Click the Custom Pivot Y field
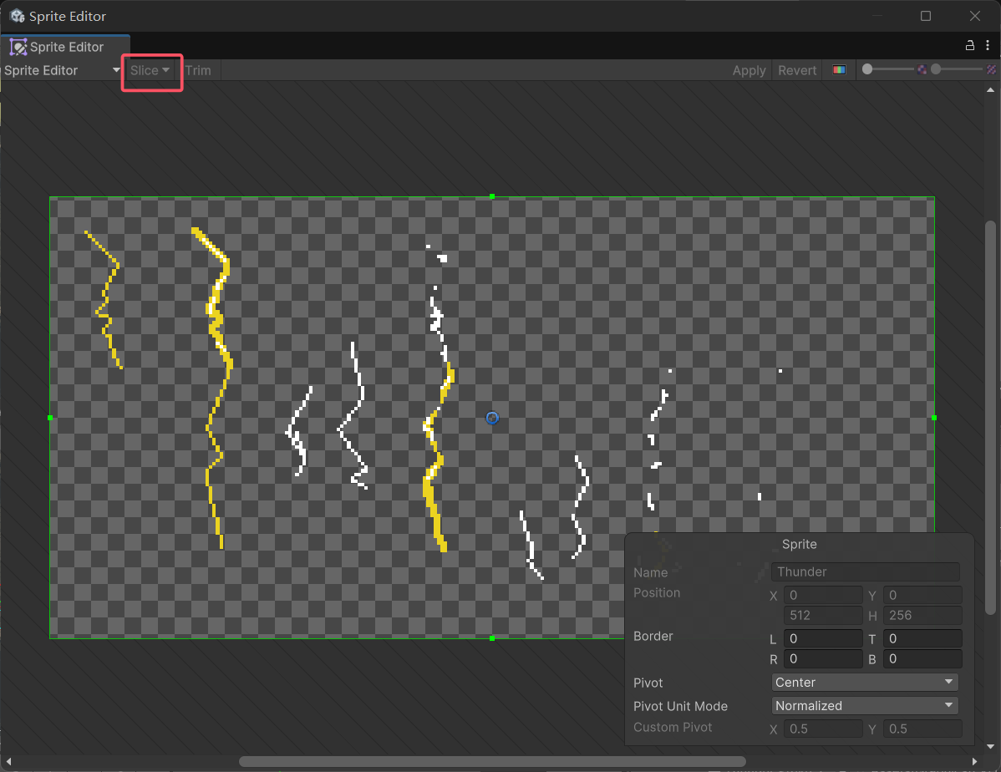Screen dimensions: 1001x772 tap(922, 729)
